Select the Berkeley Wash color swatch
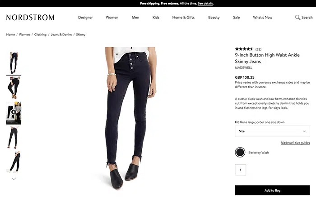 click(240, 152)
